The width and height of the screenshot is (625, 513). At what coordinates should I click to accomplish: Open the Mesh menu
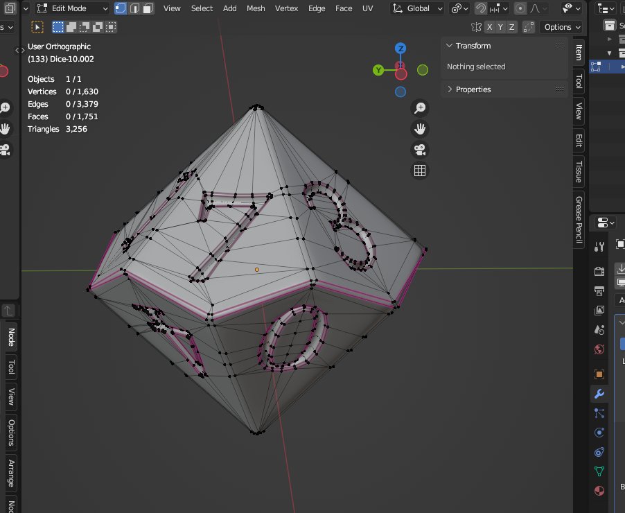tap(256, 8)
